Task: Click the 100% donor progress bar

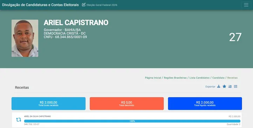Action: click(x=132, y=121)
